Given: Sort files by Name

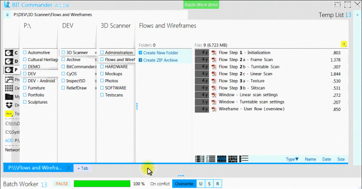Looking at the screenshot, I should click(x=310, y=159).
